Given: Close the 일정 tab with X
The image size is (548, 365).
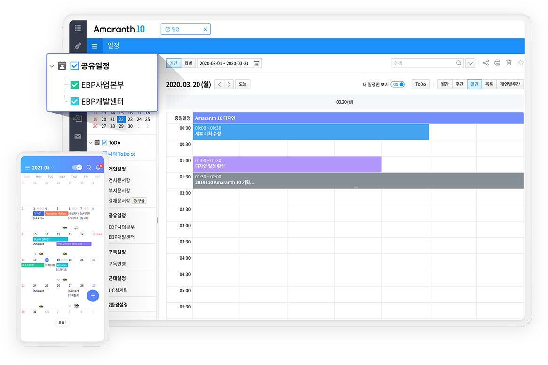Looking at the screenshot, I should [x=205, y=29].
